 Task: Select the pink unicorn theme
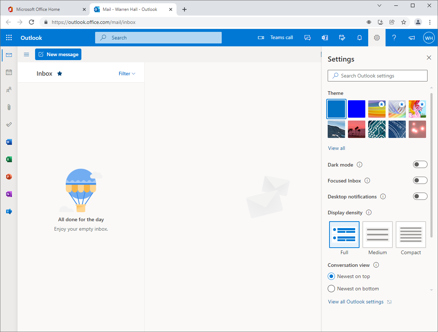click(x=417, y=109)
